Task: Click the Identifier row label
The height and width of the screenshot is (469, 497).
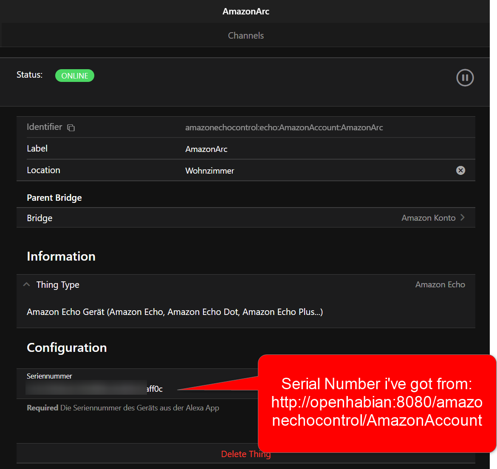Action: (x=44, y=127)
